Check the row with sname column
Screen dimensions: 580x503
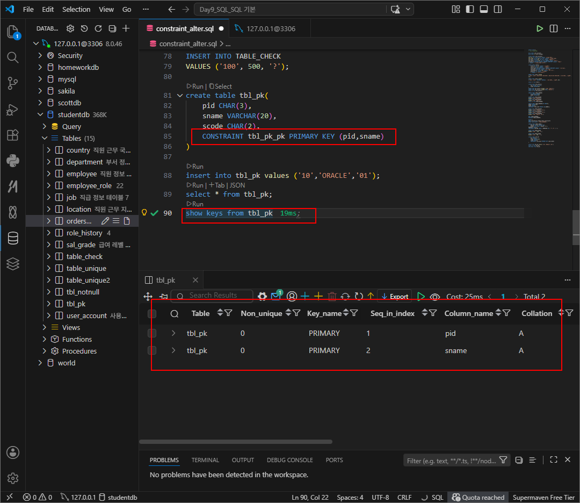pos(152,350)
